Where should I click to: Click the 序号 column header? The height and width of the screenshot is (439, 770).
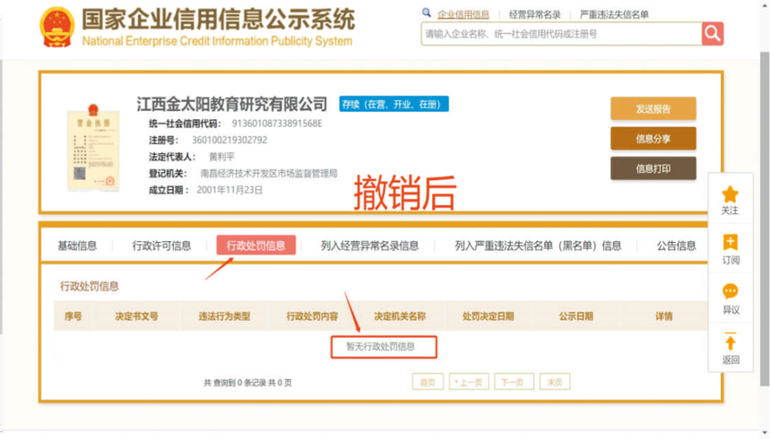(x=74, y=316)
